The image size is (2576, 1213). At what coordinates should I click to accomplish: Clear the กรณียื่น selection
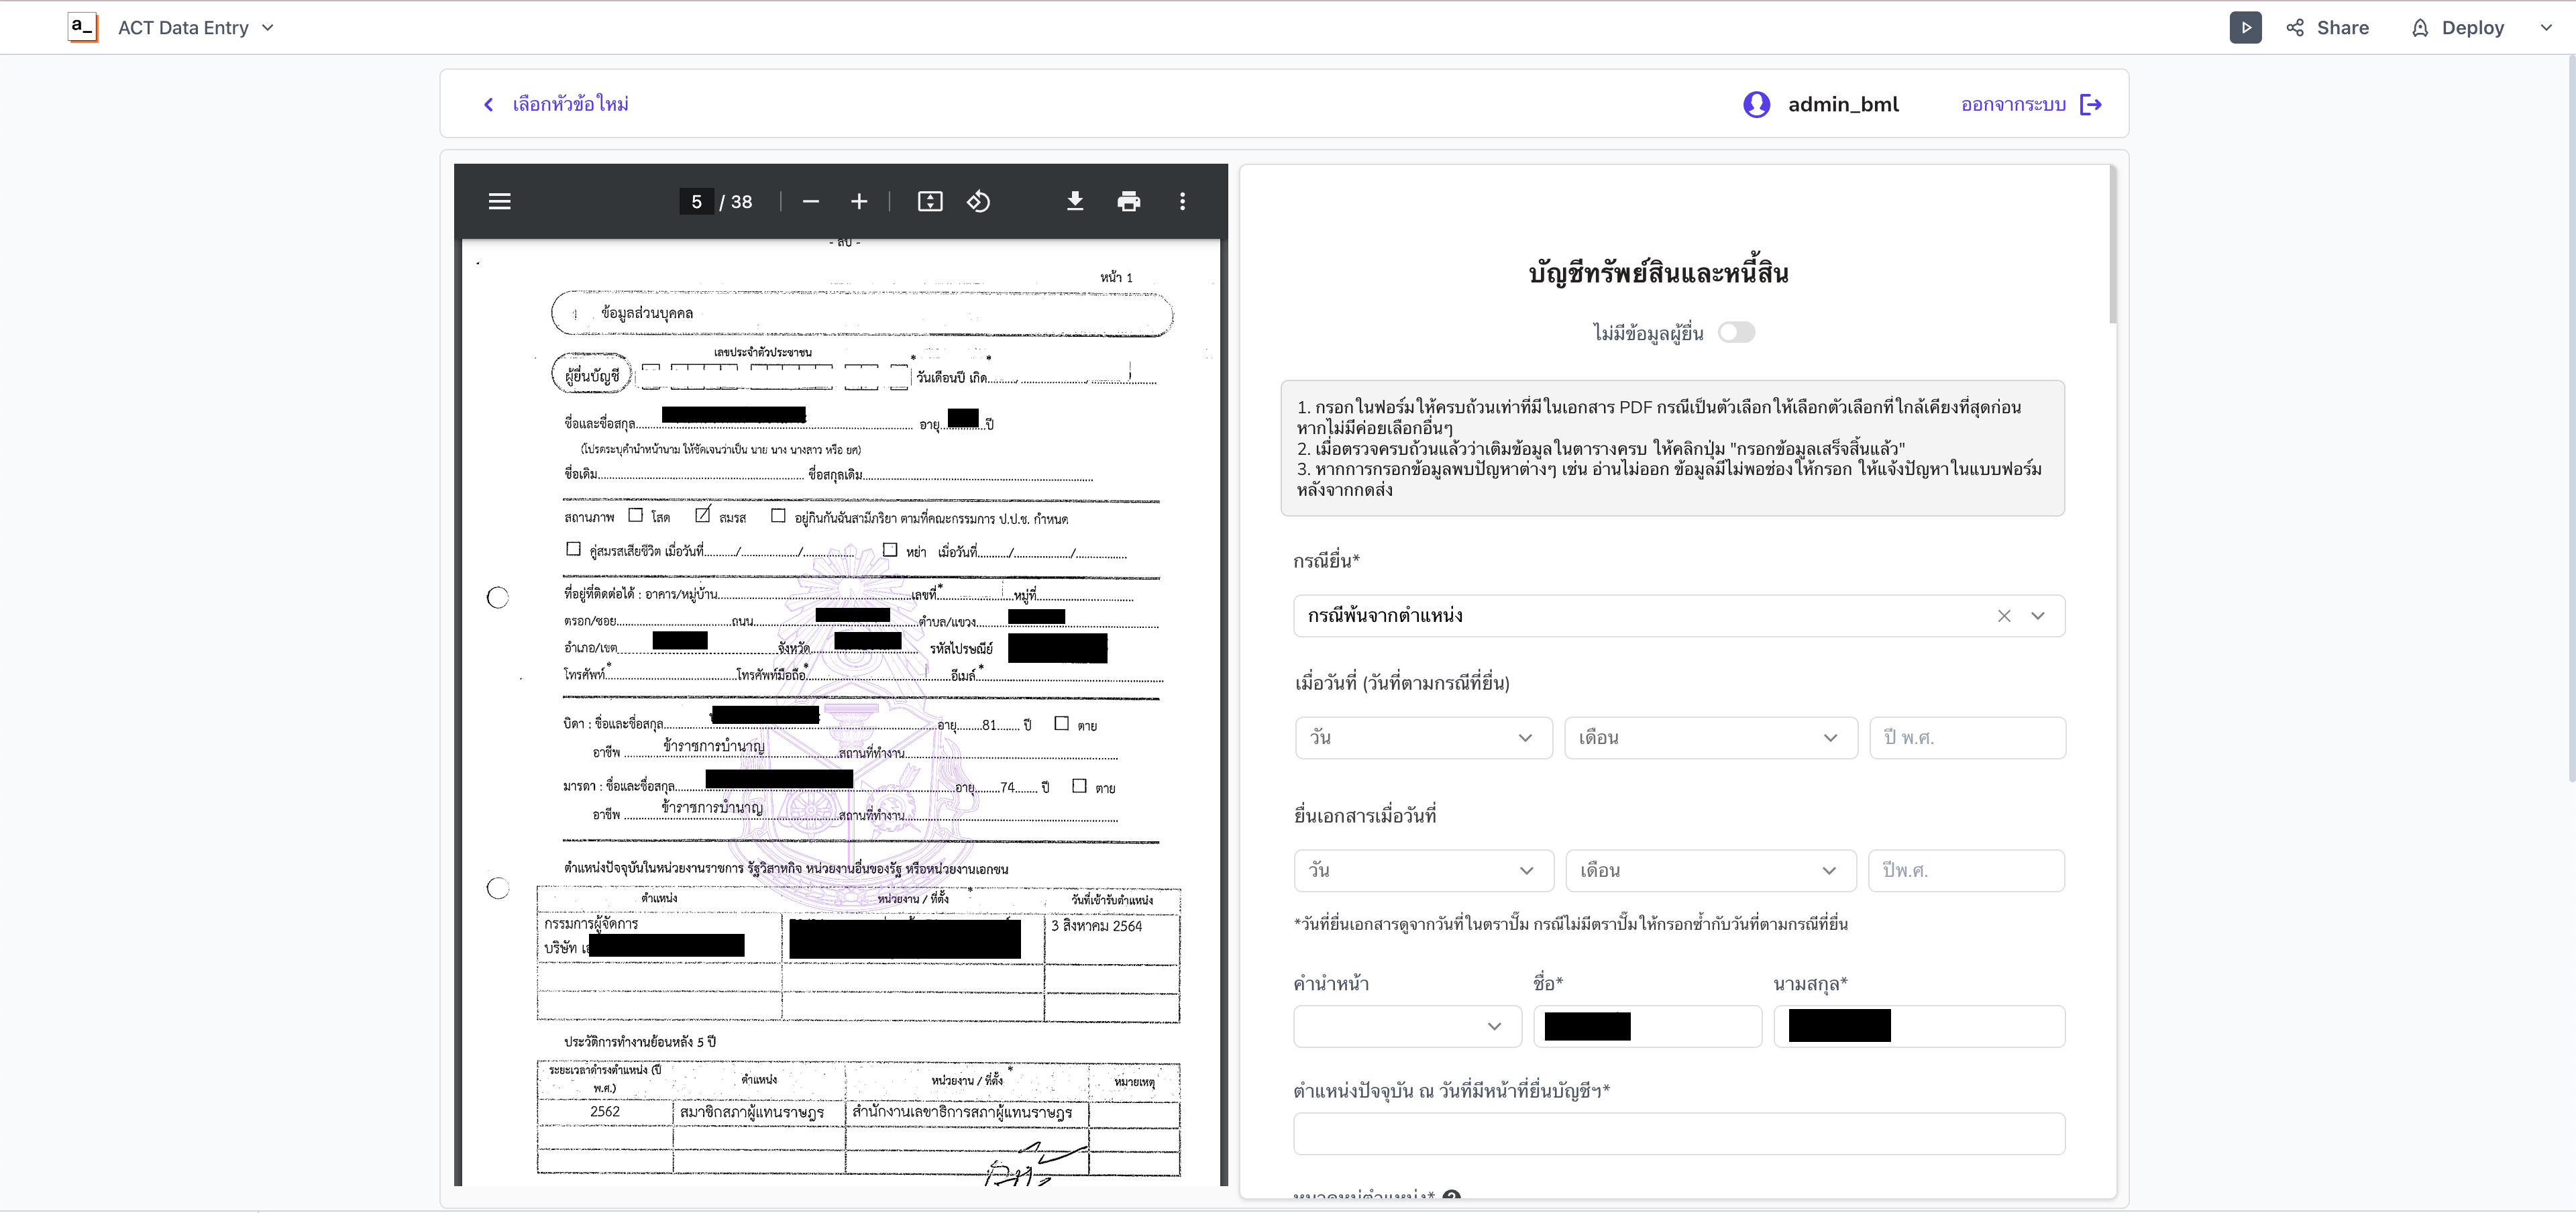pyautogui.click(x=2004, y=616)
